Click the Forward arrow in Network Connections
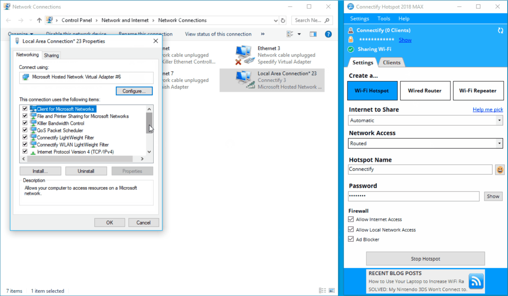508x296 pixels. coord(20,20)
